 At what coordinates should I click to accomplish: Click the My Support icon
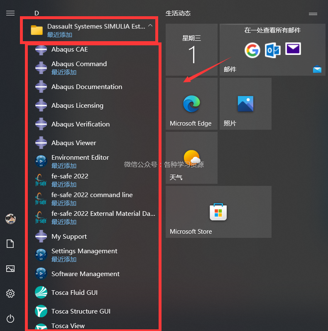tap(41, 236)
